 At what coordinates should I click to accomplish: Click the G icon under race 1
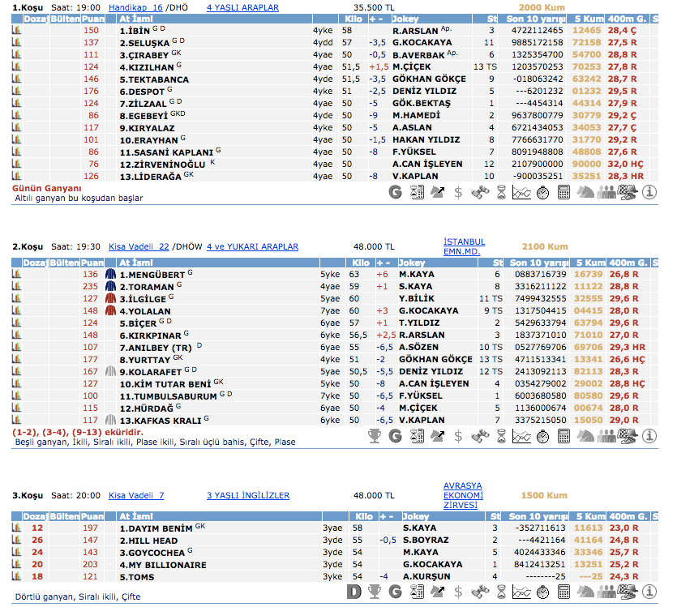396,193
